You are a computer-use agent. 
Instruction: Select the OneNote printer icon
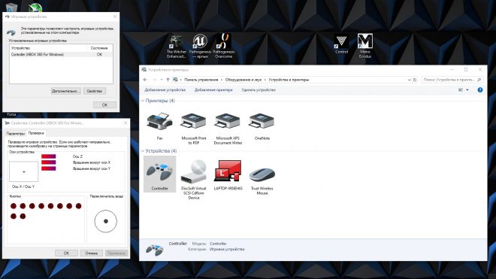[x=262, y=126]
